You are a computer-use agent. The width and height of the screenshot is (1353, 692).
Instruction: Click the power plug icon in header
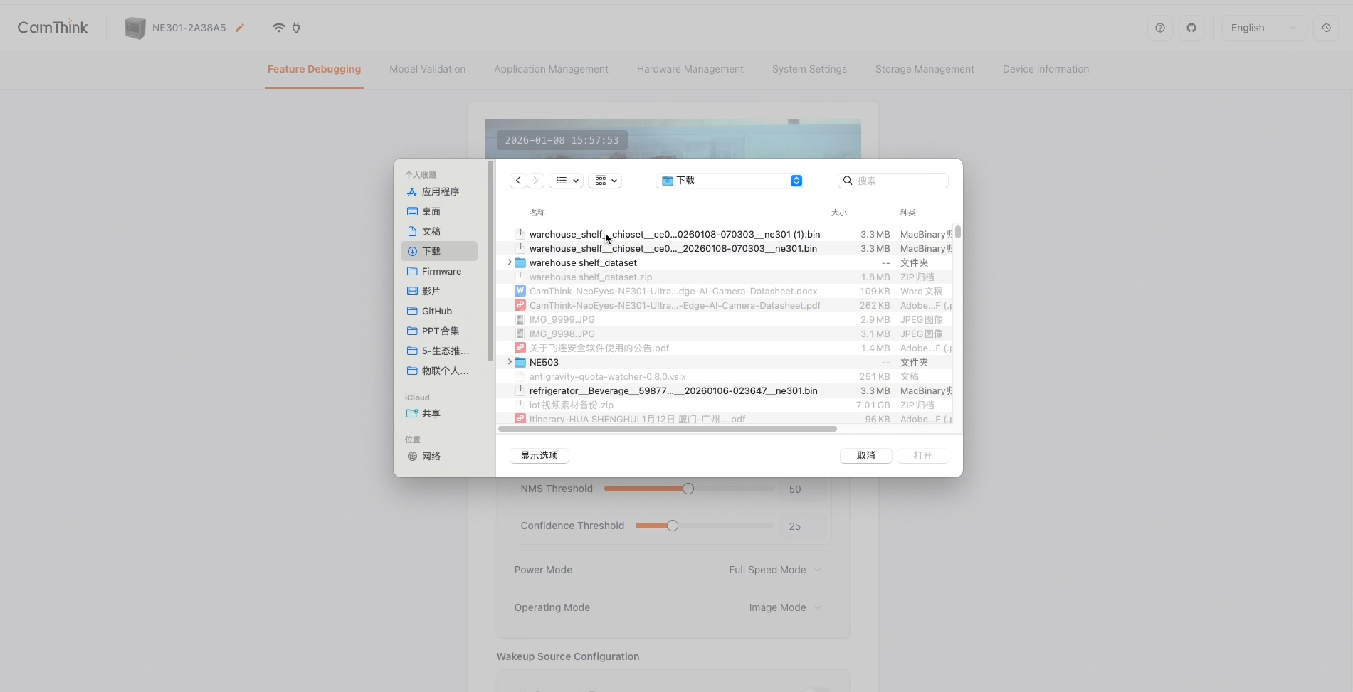[296, 28]
